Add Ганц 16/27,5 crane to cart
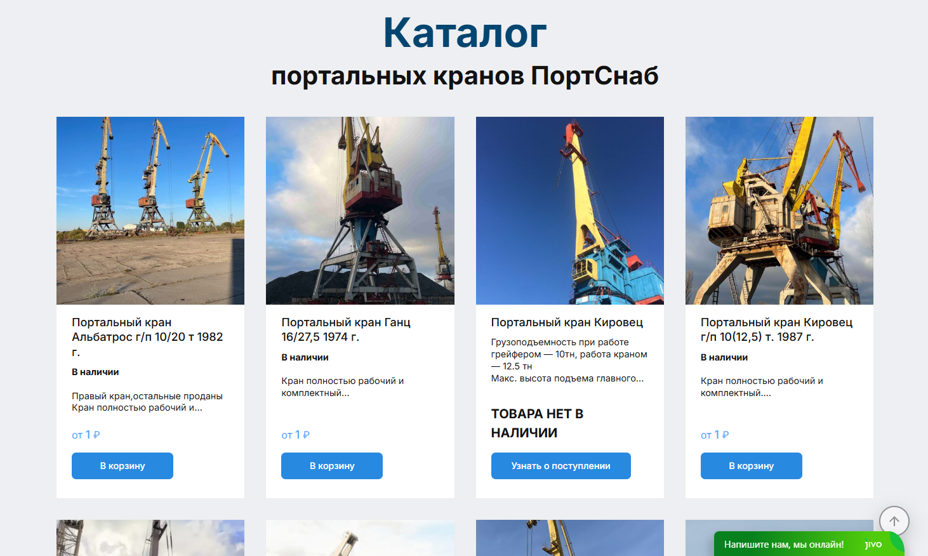The height and width of the screenshot is (556, 928). click(332, 466)
